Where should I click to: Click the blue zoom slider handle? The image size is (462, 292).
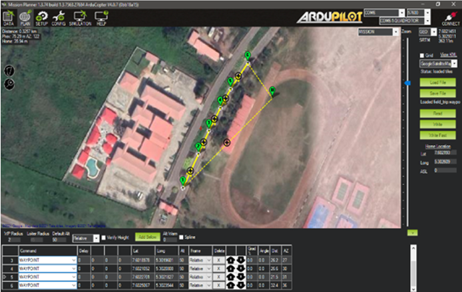(x=407, y=83)
